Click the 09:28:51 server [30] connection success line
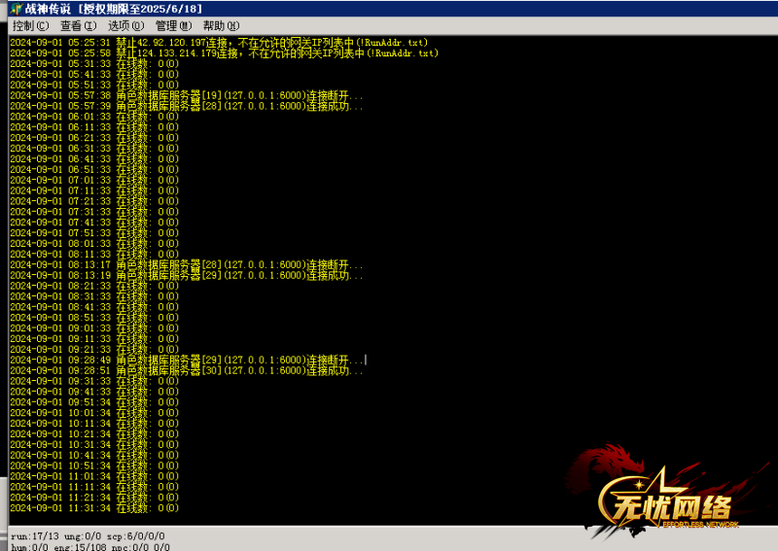 click(187, 370)
